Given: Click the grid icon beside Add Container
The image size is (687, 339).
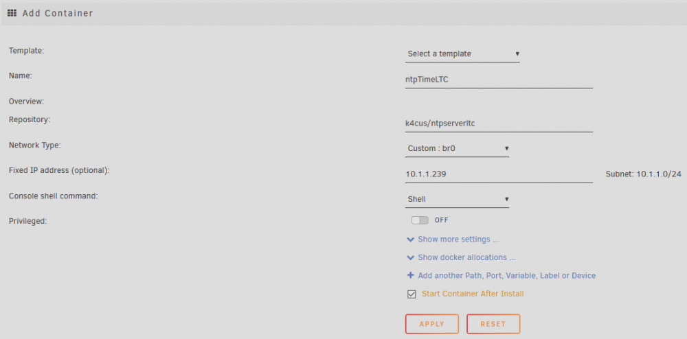Looking at the screenshot, I should (x=12, y=13).
